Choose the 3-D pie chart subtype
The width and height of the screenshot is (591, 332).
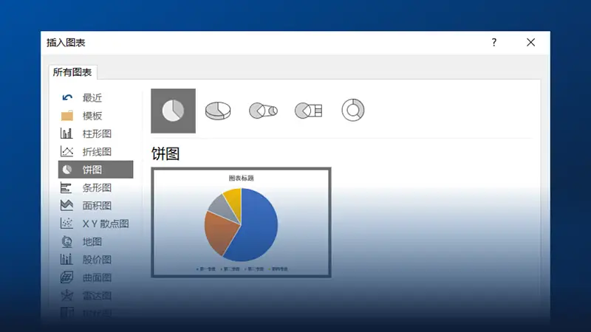(x=218, y=111)
